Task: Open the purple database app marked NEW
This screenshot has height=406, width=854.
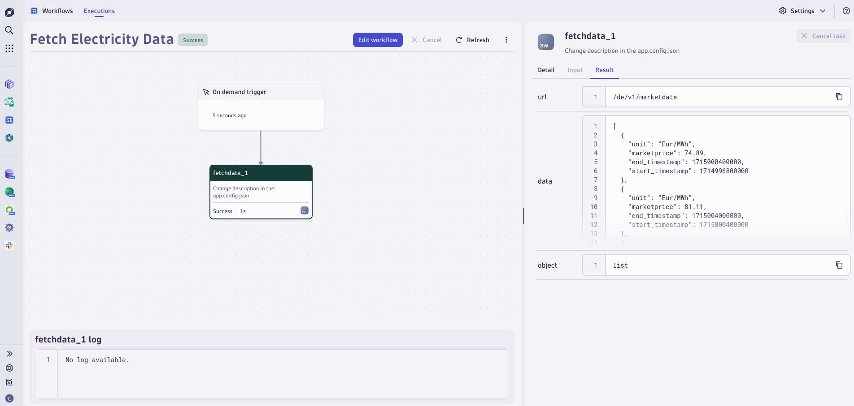Action: pyautogui.click(x=9, y=174)
